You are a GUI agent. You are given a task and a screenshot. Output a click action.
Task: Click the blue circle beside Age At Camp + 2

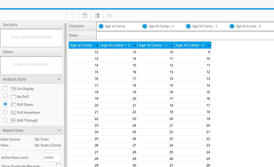coord(145,26)
